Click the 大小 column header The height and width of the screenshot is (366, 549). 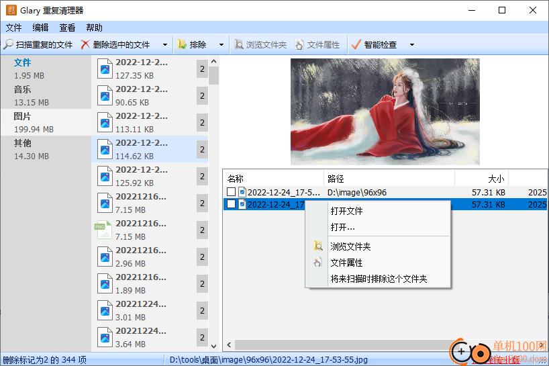click(x=481, y=179)
